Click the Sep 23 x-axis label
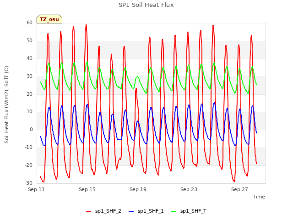Image resolution: width=293 pixels, height=220 pixels. (x=189, y=189)
